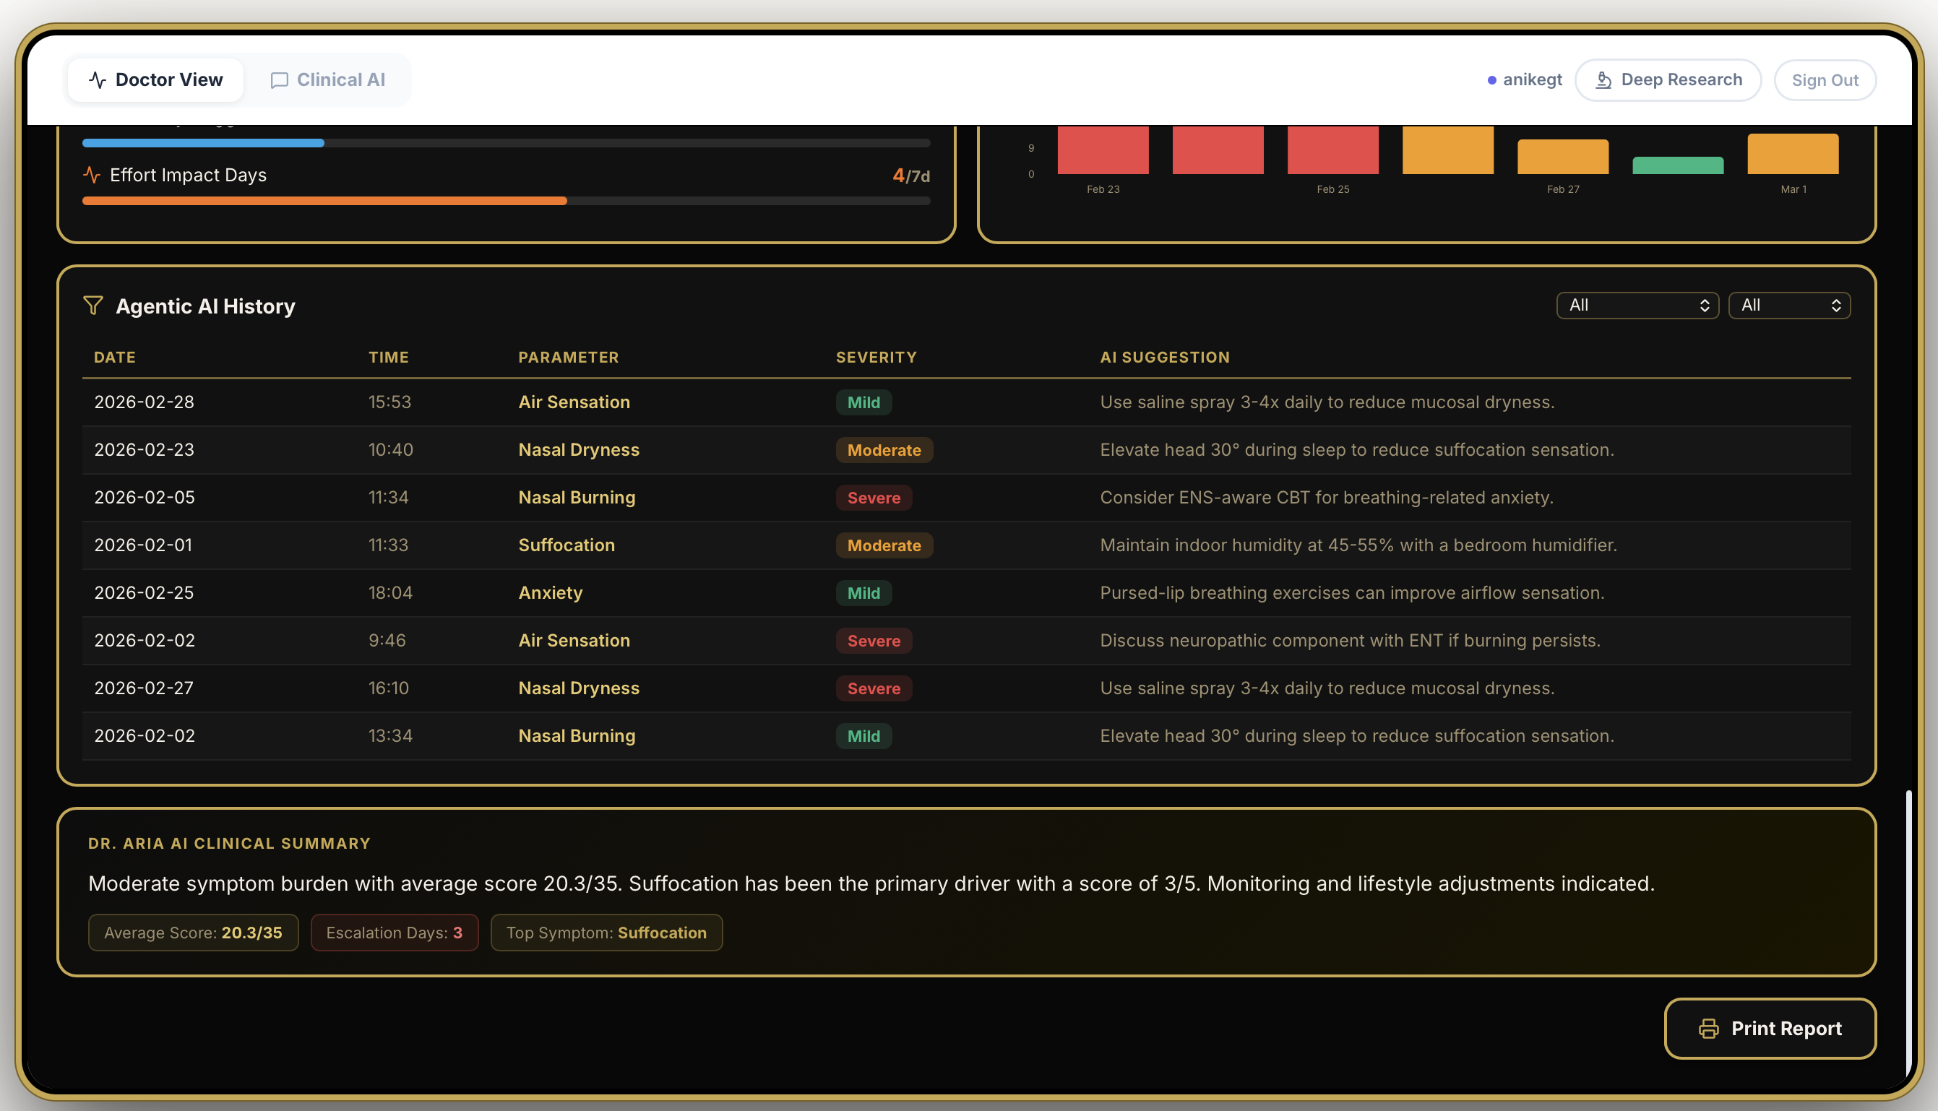Click the purple status dot beside anikegt

click(x=1491, y=80)
